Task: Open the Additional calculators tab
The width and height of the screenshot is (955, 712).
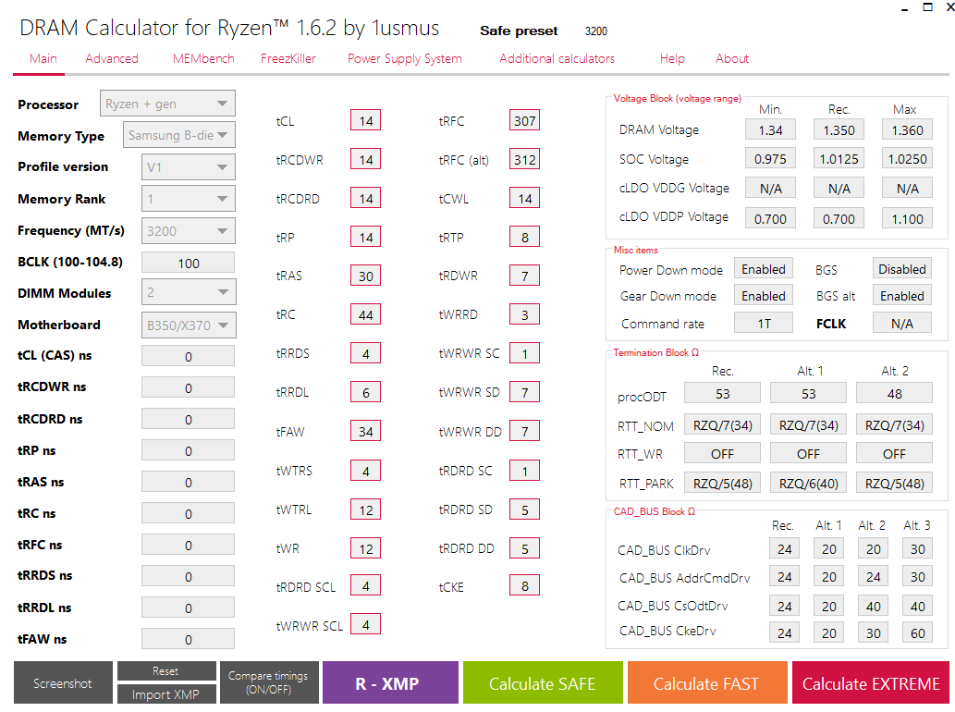Action: click(557, 58)
